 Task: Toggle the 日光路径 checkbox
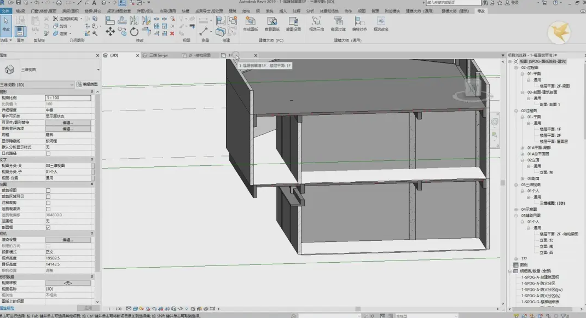(48, 154)
